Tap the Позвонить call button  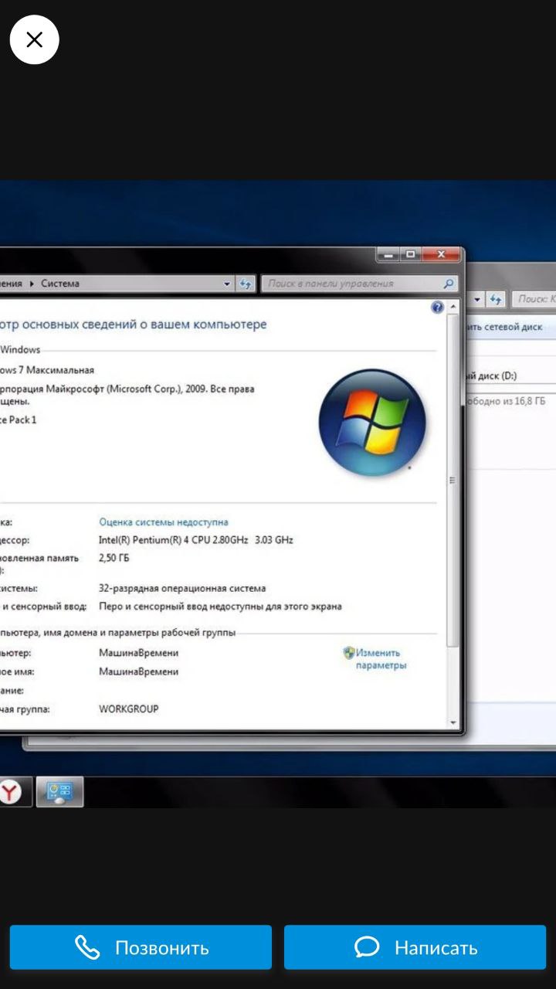tap(141, 947)
